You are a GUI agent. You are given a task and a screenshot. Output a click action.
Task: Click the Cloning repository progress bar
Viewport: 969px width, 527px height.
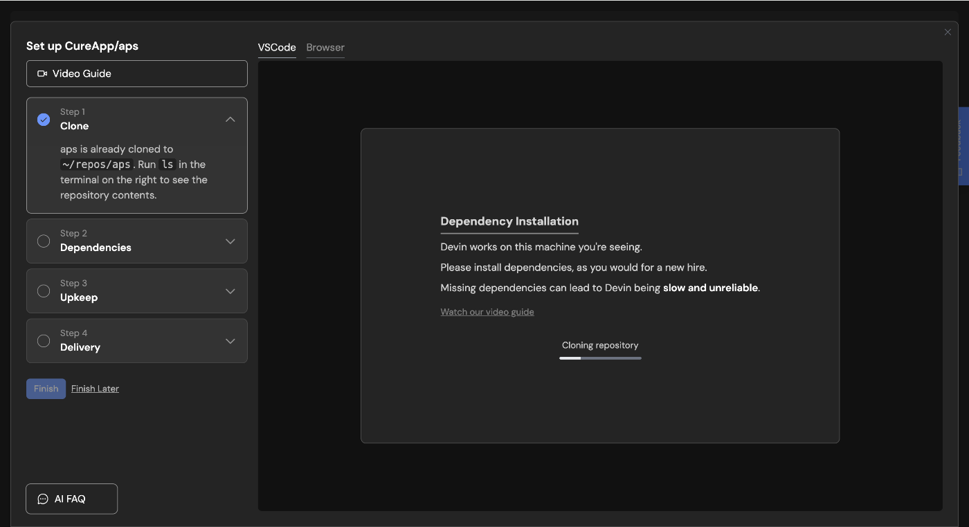[x=600, y=358]
